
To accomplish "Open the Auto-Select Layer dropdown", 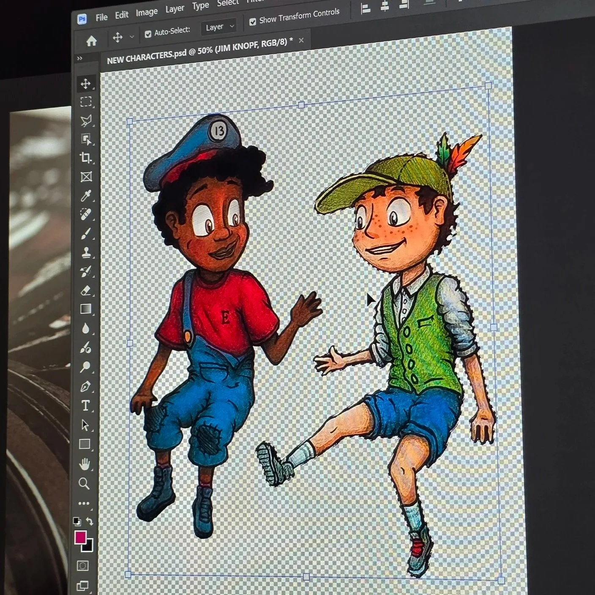I will tap(218, 27).
